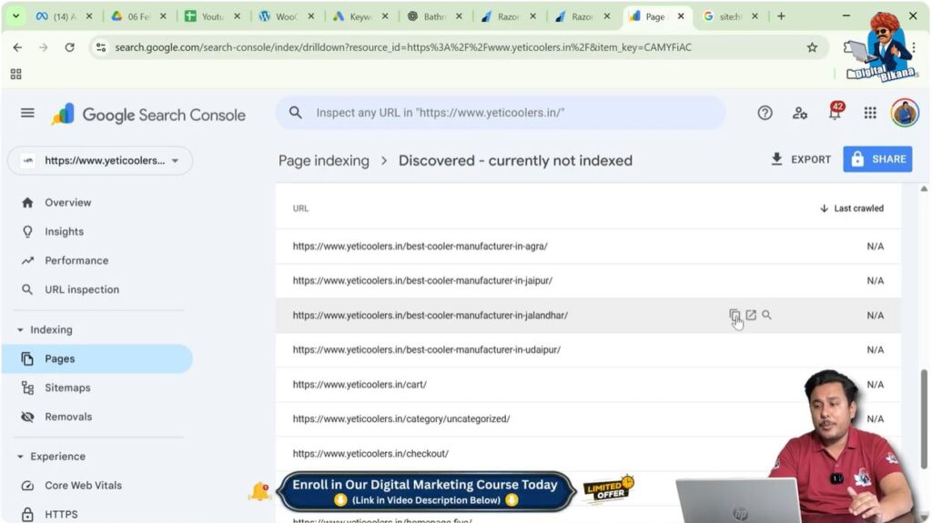Open the bookmarks apps grid icon

pyautogui.click(x=16, y=75)
